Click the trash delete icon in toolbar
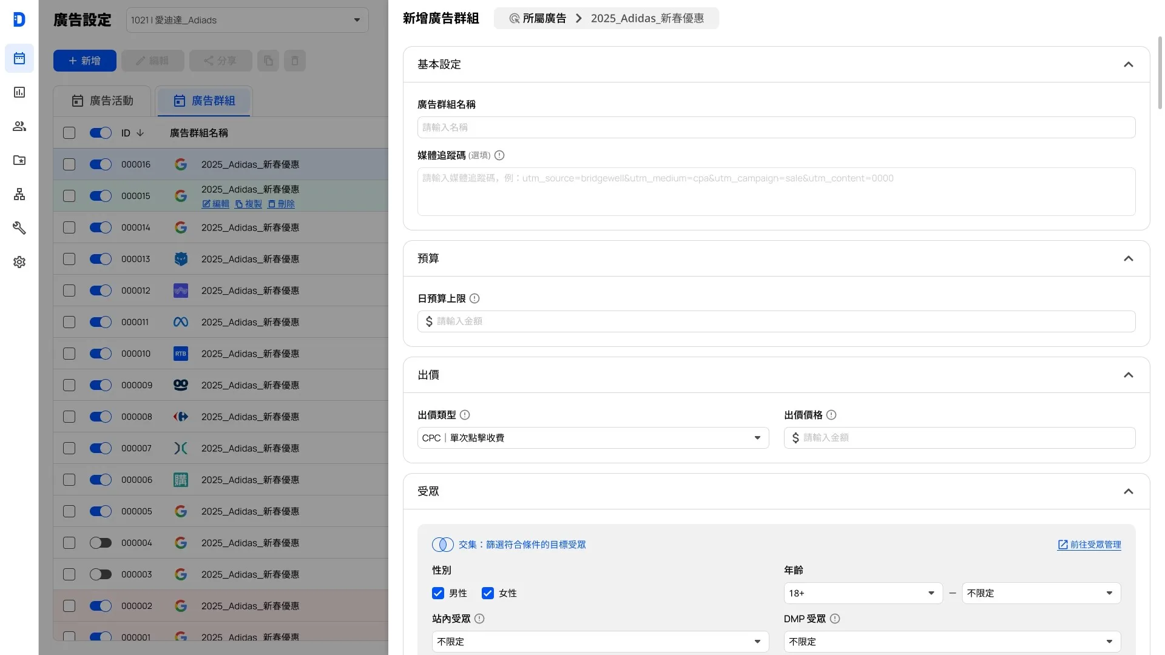 tap(295, 61)
